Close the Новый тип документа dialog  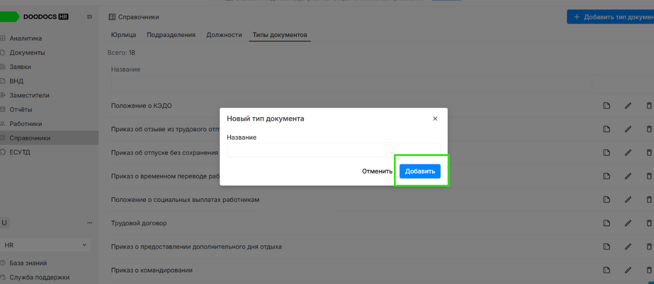tap(435, 118)
